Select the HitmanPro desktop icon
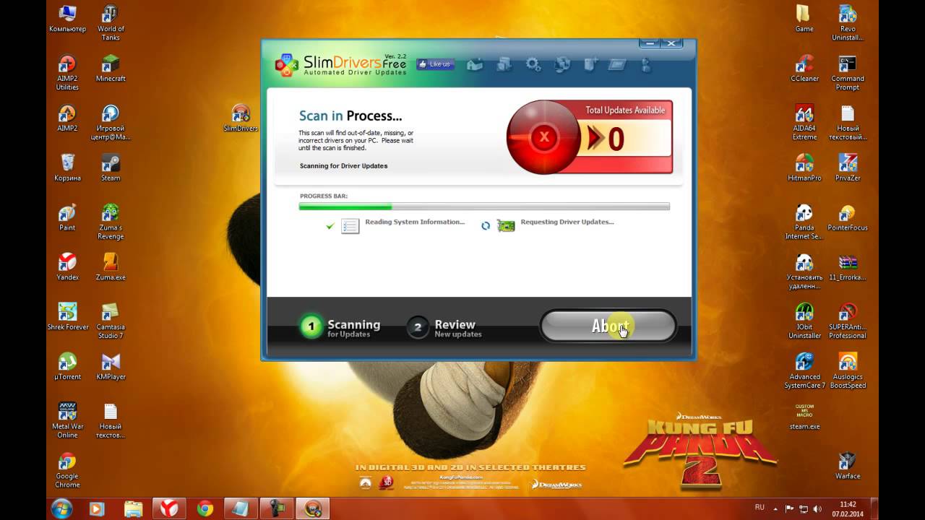Viewport: 925px width, 520px height. click(x=804, y=168)
